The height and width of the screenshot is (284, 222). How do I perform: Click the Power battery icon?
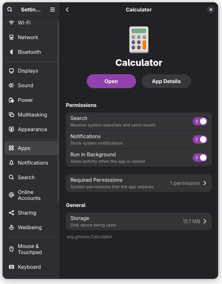(11, 100)
